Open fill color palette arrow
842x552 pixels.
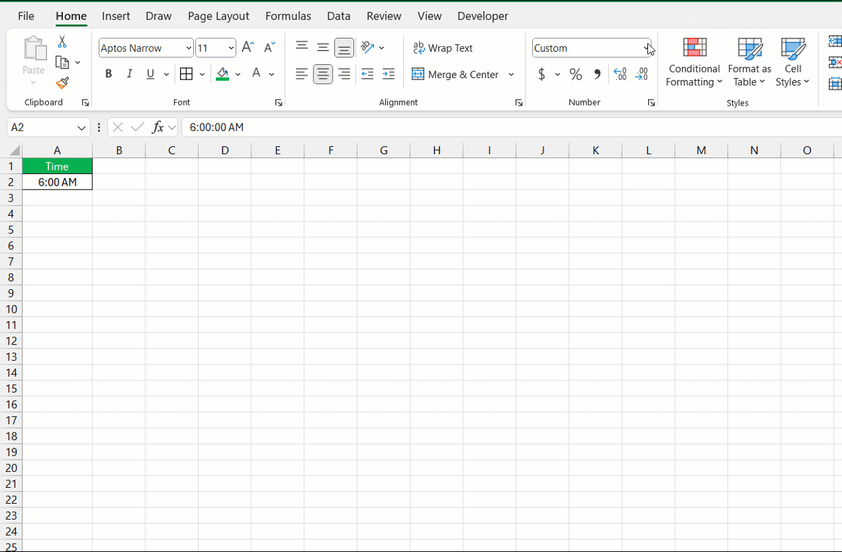pos(238,74)
